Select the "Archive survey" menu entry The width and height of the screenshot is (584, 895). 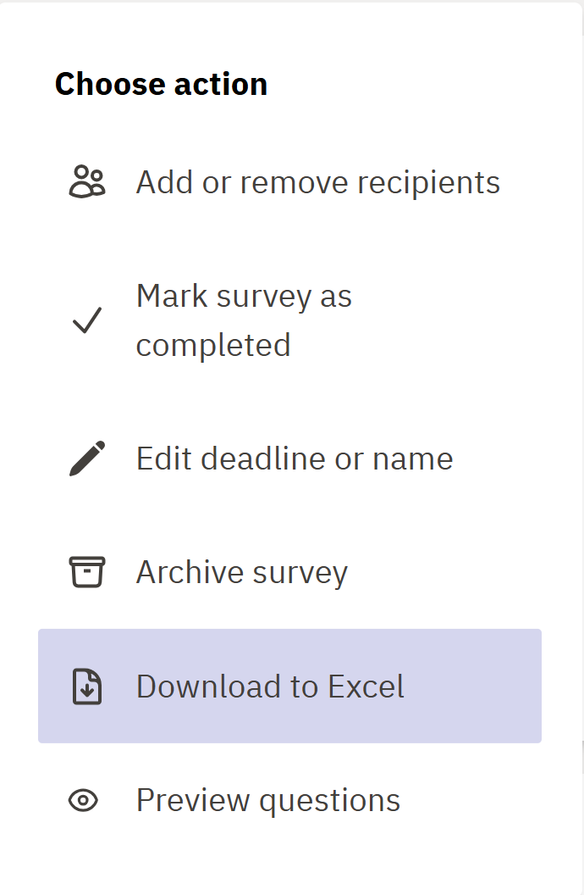coord(242,572)
